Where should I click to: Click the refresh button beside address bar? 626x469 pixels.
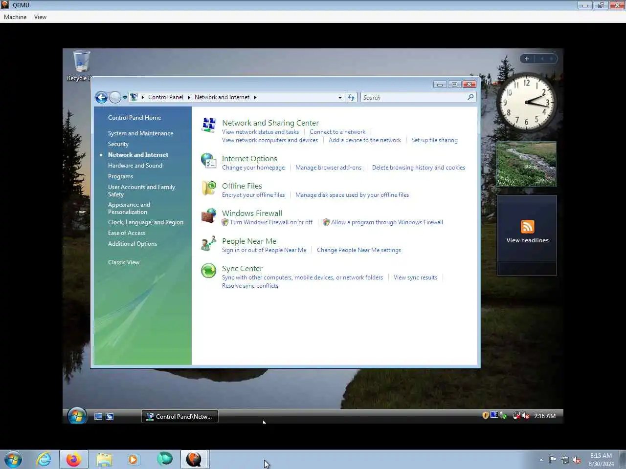[x=351, y=97]
